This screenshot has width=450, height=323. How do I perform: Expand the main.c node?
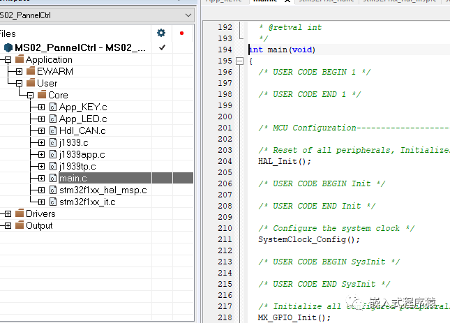coord(42,178)
